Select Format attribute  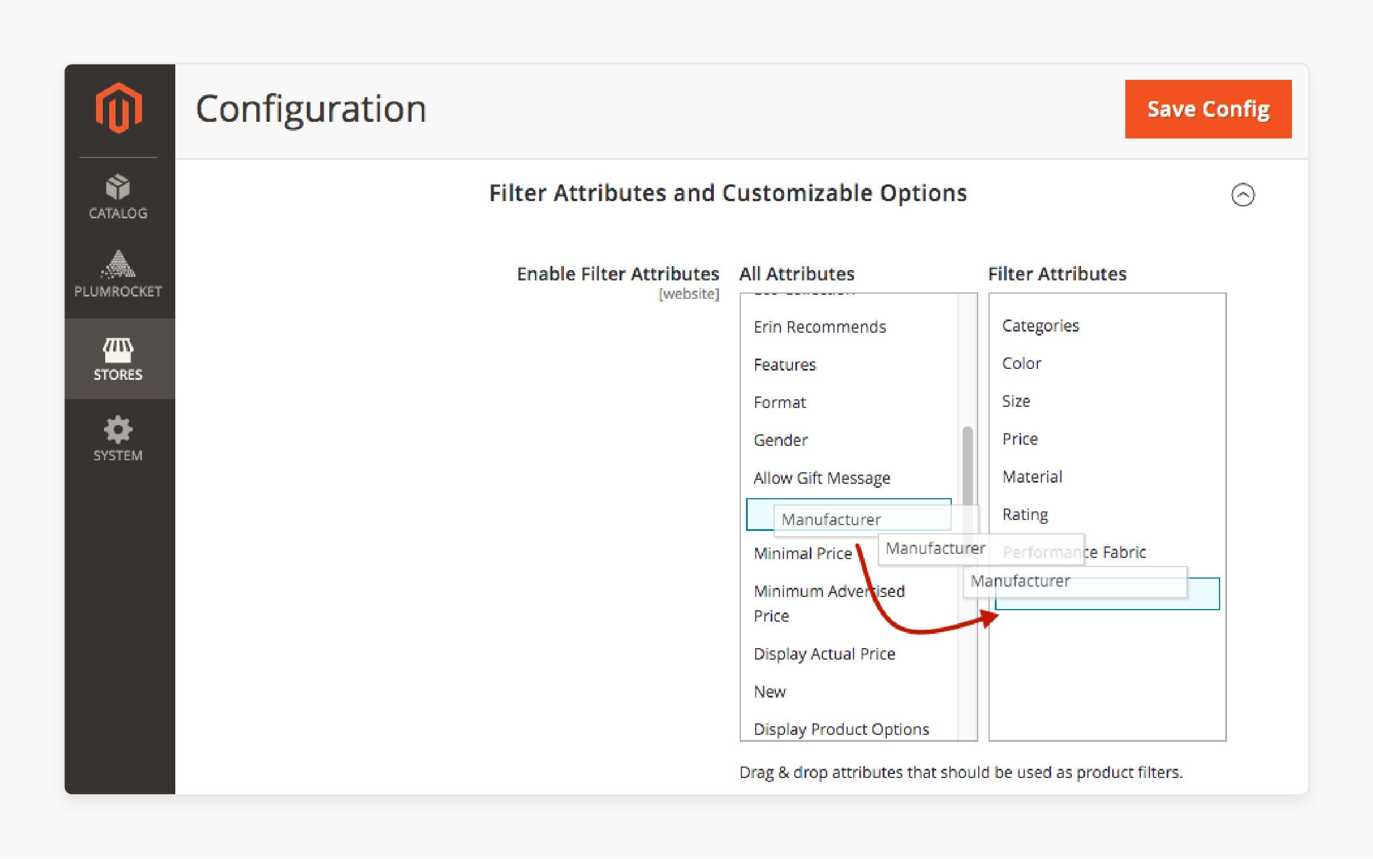coord(780,402)
